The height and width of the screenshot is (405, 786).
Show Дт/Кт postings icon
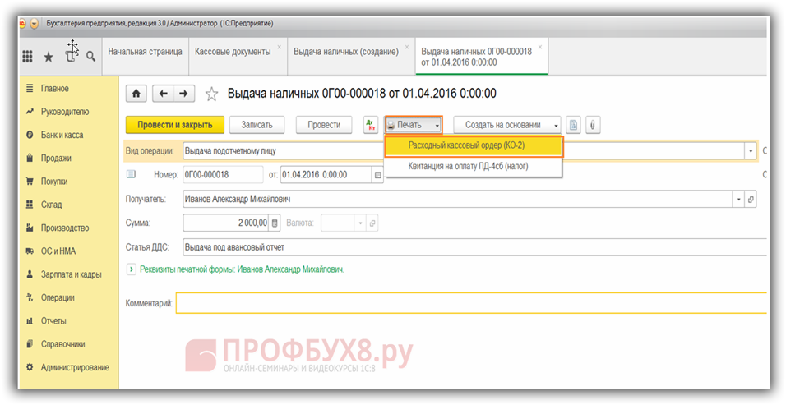click(371, 125)
